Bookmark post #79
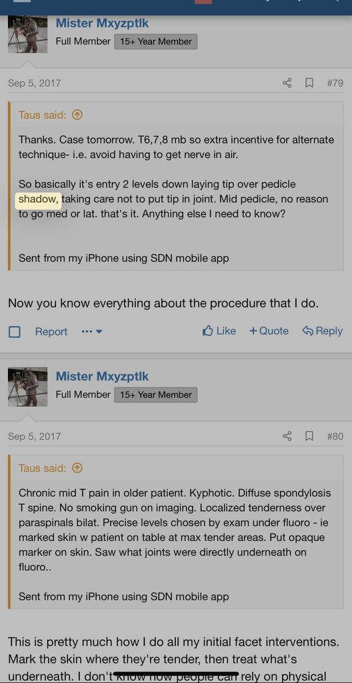The image size is (352, 683). [x=309, y=83]
